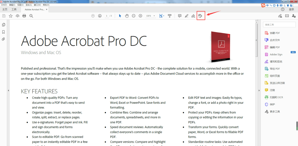The height and width of the screenshot is (146, 298).
Task: Expand the left navigation pane arrow
Action: coord(8,91)
